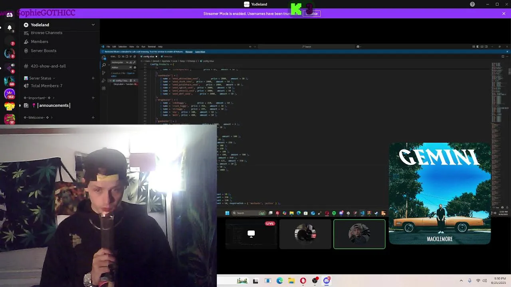511x287 pixels.
Task: Open the heart-shaped server icon
Action: (10, 106)
